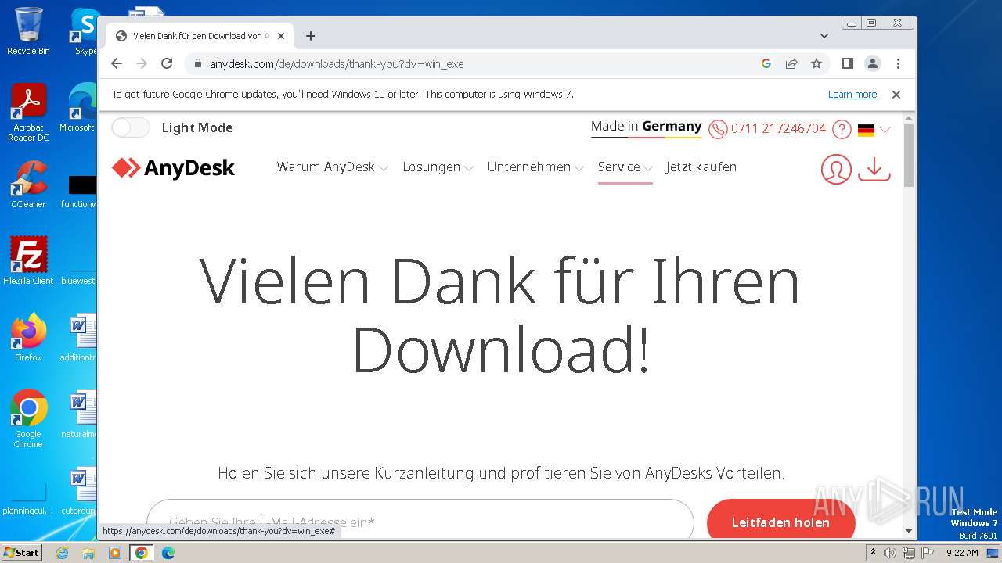Expand the Warum AnyDesk menu
The height and width of the screenshot is (563, 1002).
pyautogui.click(x=332, y=167)
